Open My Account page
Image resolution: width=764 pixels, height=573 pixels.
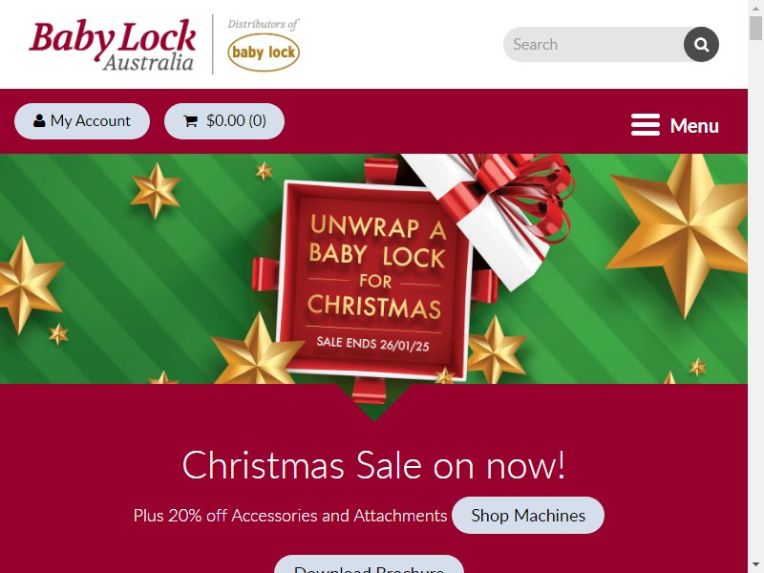click(82, 121)
